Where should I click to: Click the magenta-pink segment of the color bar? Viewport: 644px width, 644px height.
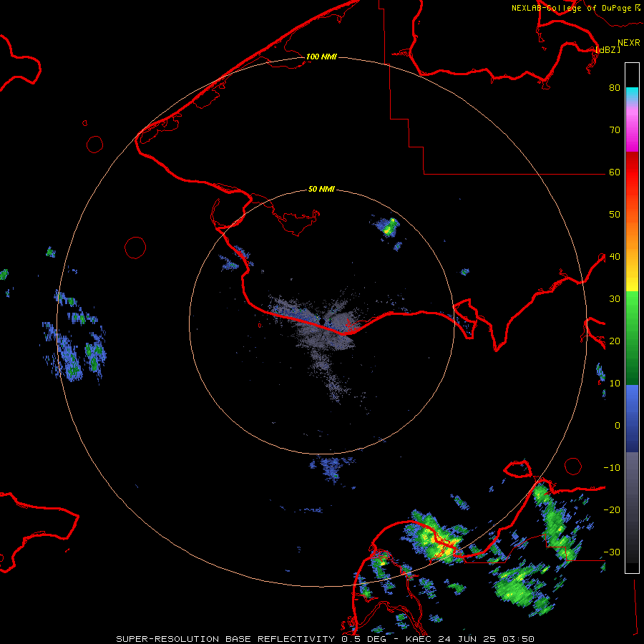click(x=632, y=127)
